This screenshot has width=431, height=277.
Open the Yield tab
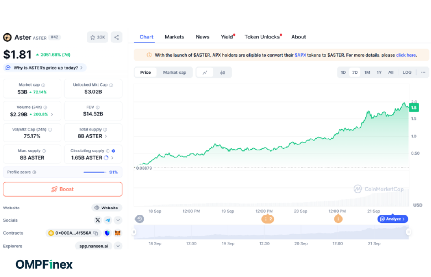(227, 37)
